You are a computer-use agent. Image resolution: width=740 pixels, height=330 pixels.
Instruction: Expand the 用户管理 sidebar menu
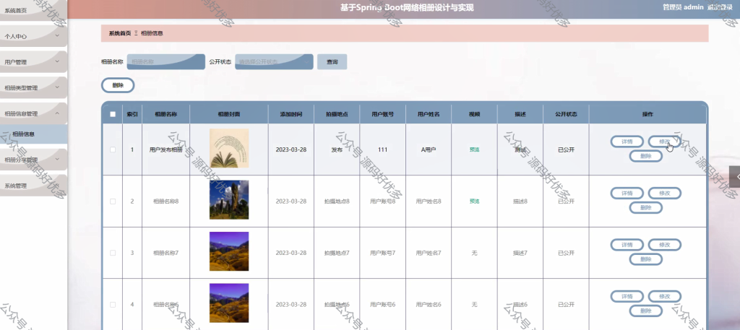(33, 62)
